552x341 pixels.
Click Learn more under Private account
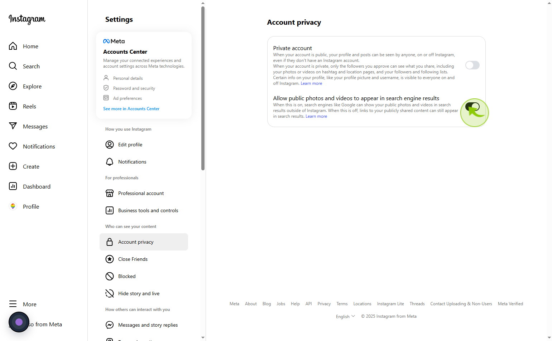coord(311,83)
